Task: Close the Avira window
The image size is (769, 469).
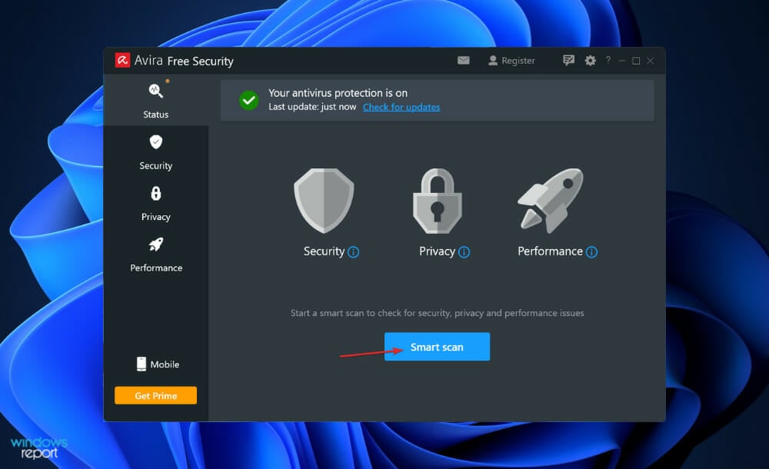Action: pos(651,60)
